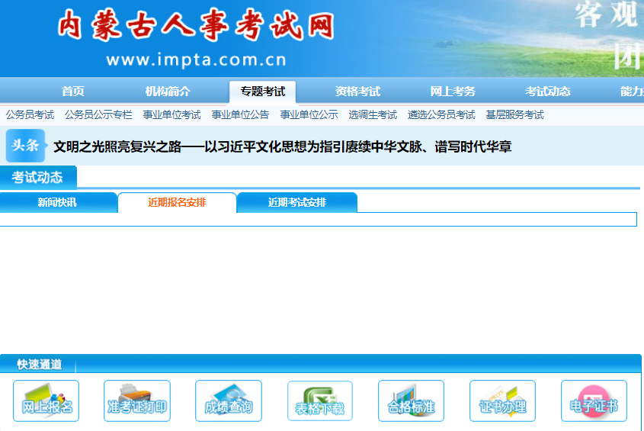Select the 近期报名安排 tab
The height and width of the screenshot is (431, 644).
pyautogui.click(x=177, y=203)
